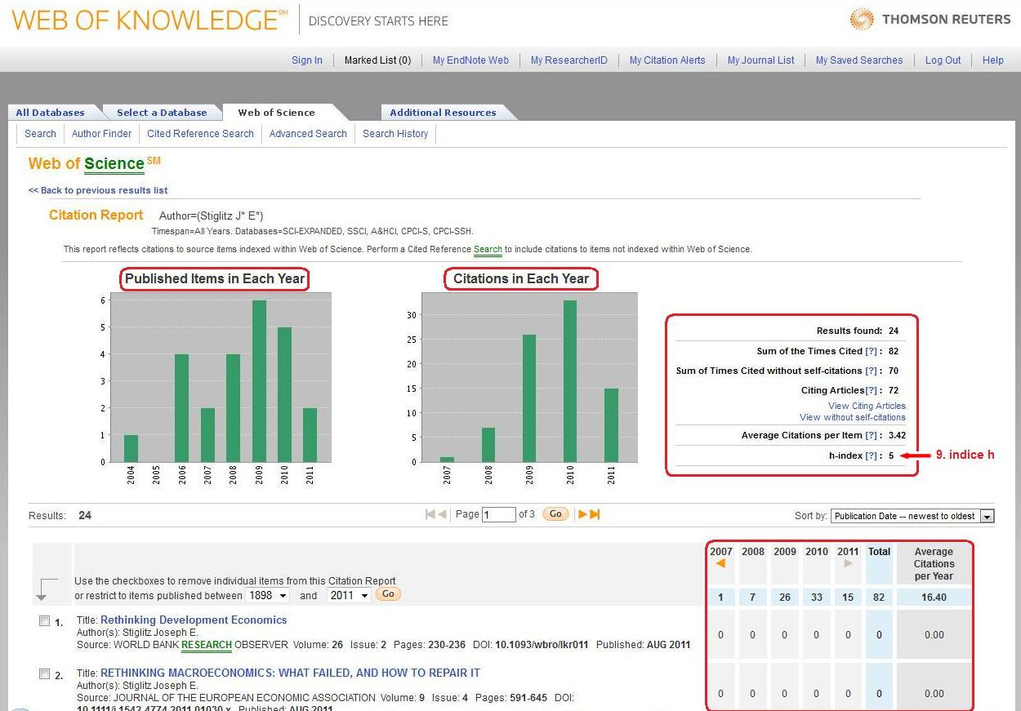
Task: Go to first results page arrow
Action: pyautogui.click(x=430, y=514)
